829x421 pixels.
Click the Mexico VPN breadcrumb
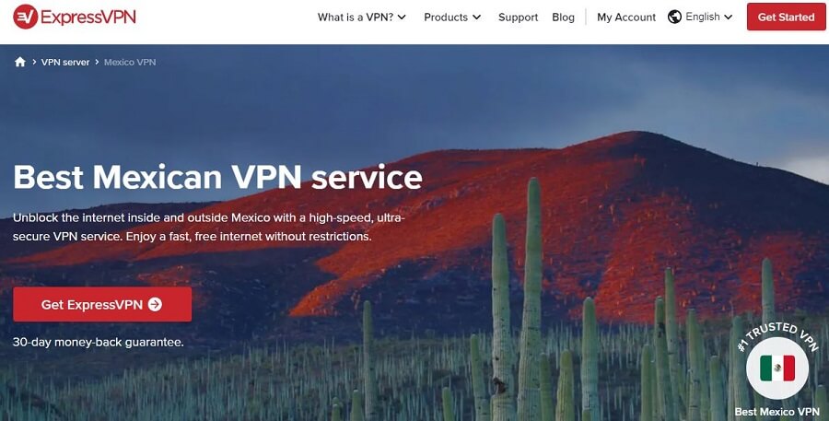pos(130,62)
